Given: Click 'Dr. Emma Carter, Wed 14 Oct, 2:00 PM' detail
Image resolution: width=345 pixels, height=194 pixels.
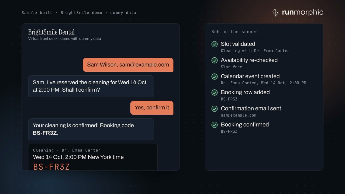Looking at the screenshot, I should tap(264, 83).
